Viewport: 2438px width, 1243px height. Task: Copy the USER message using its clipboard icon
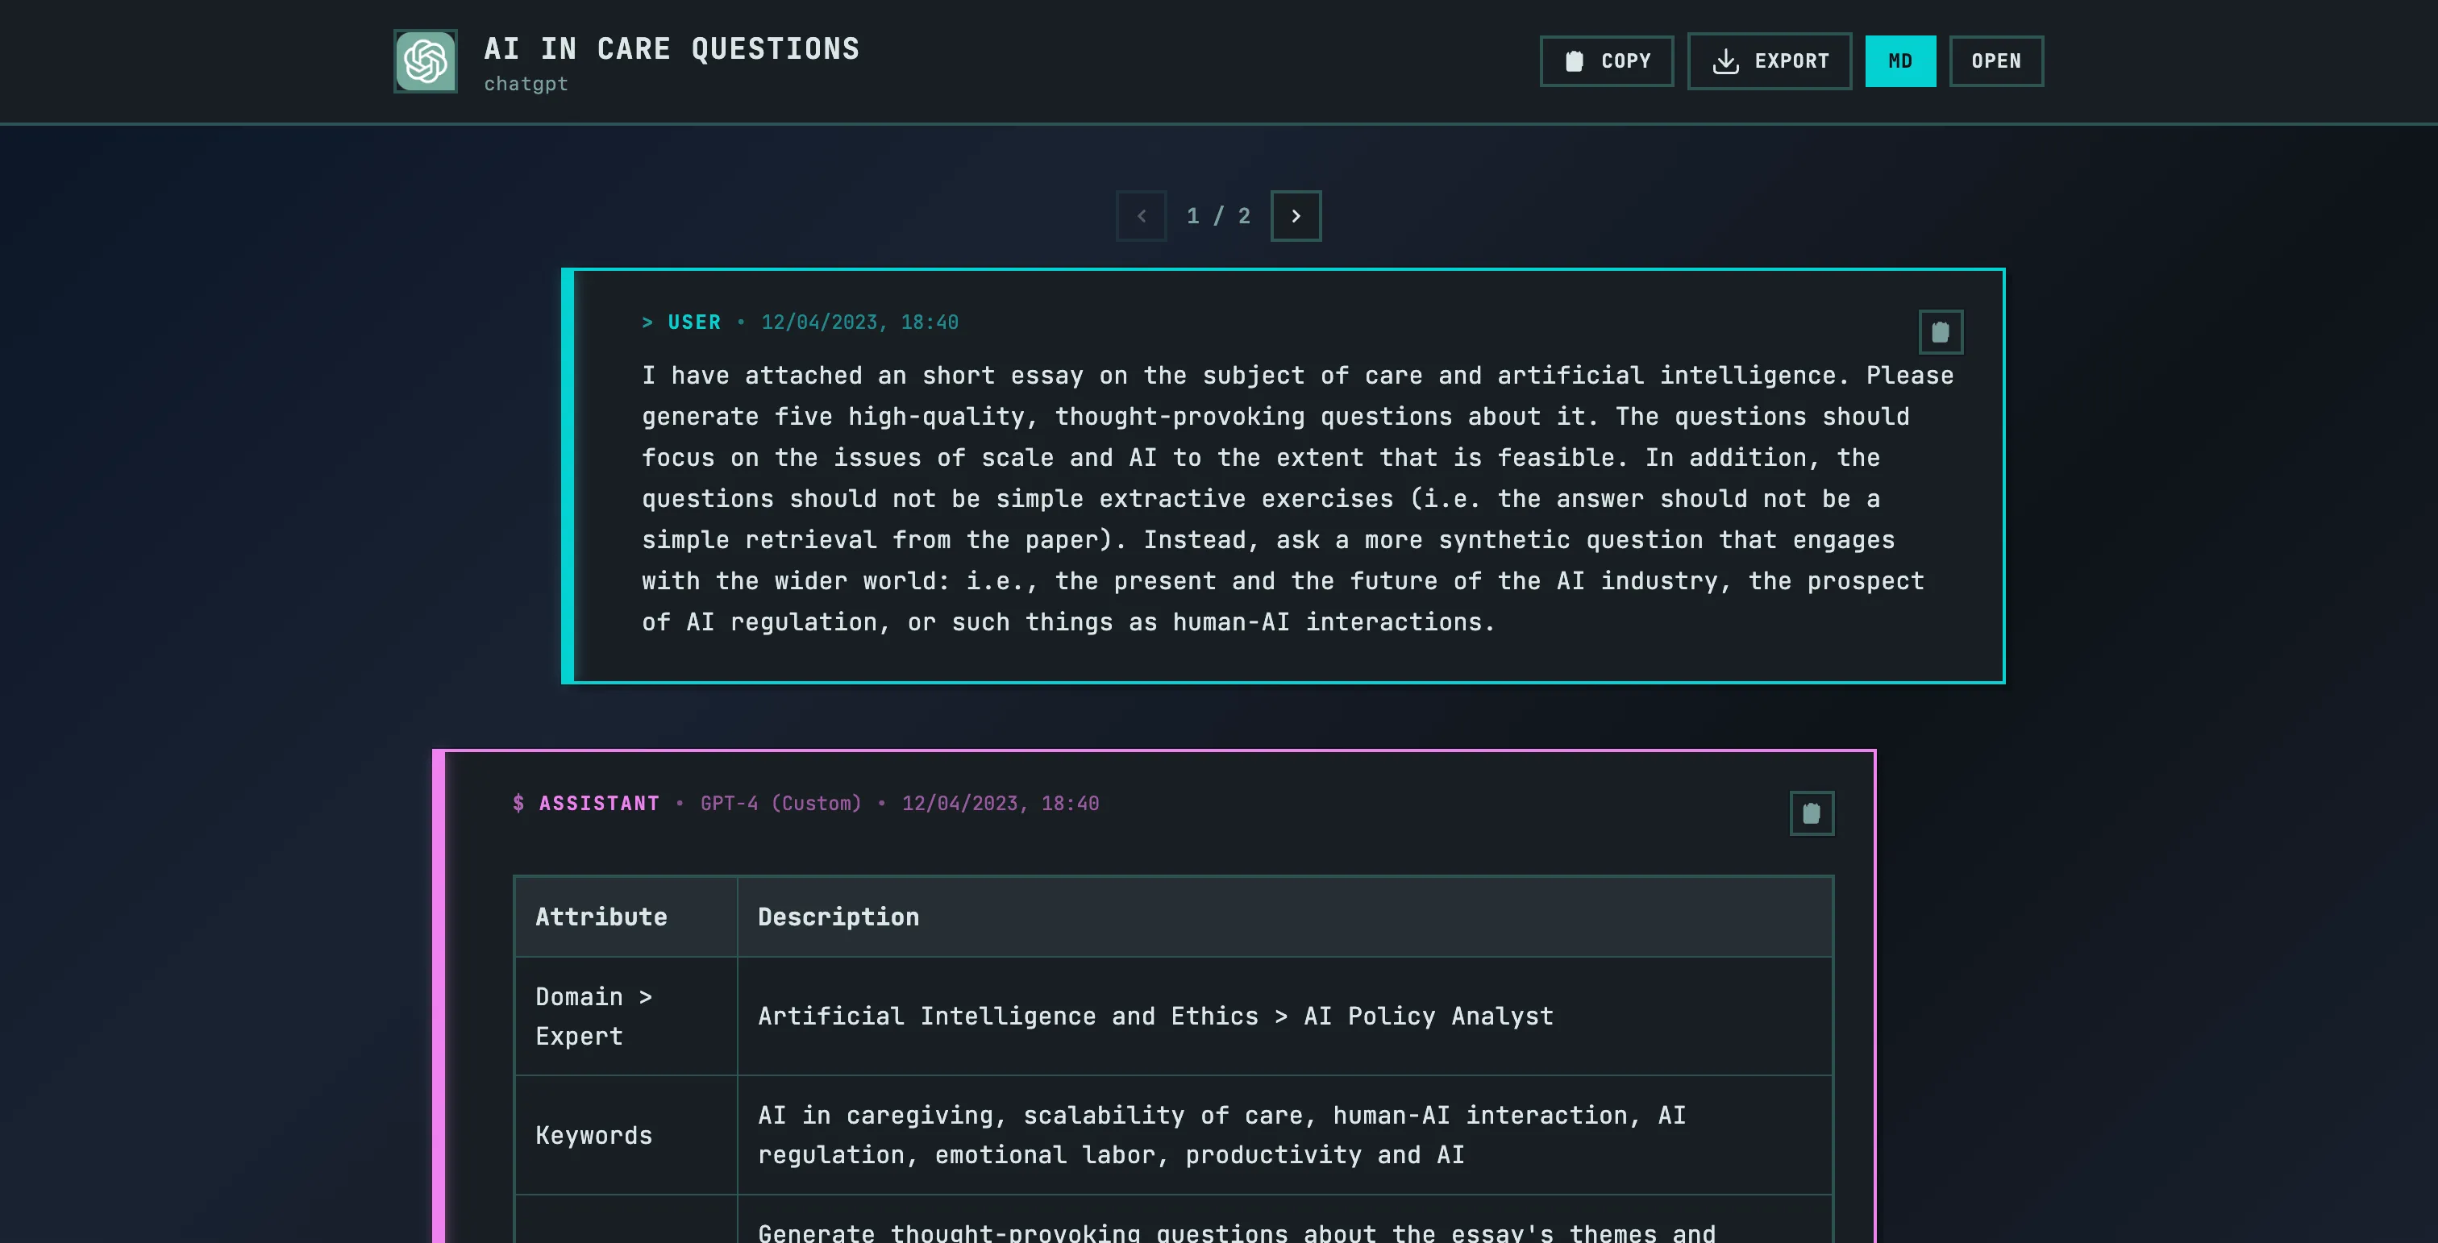click(1941, 331)
